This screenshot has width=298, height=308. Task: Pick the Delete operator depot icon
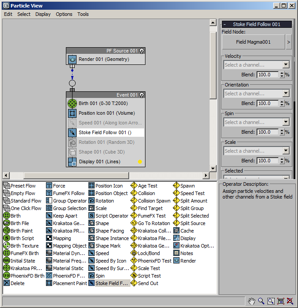7,283
